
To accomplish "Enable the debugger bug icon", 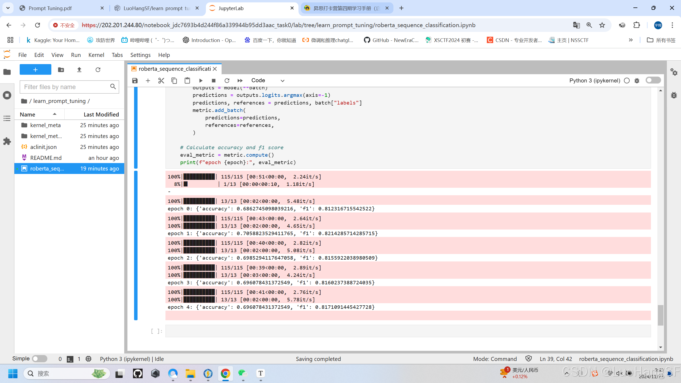I will [x=637, y=80].
